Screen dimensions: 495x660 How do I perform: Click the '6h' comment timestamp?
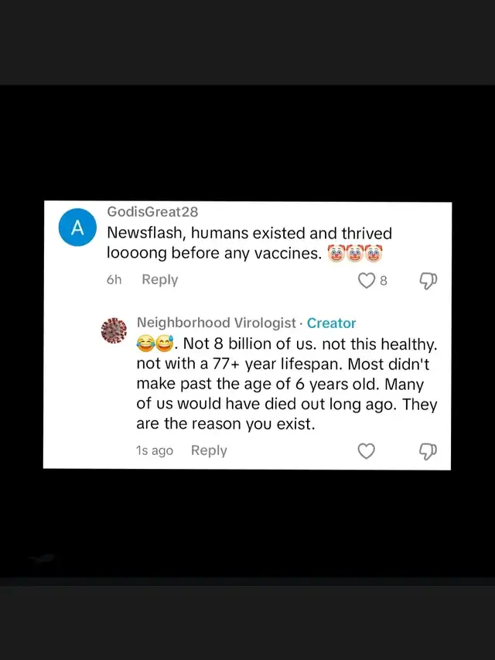coord(114,279)
